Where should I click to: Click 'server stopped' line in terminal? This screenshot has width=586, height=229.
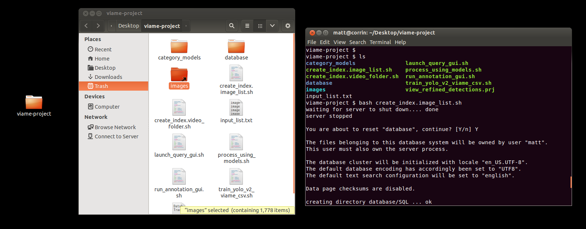[x=329, y=116]
